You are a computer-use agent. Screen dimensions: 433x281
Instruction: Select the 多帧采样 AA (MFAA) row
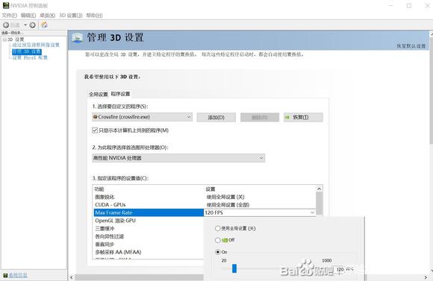(x=149, y=252)
